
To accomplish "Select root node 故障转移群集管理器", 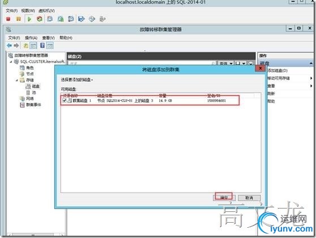I will click(x=31, y=56).
